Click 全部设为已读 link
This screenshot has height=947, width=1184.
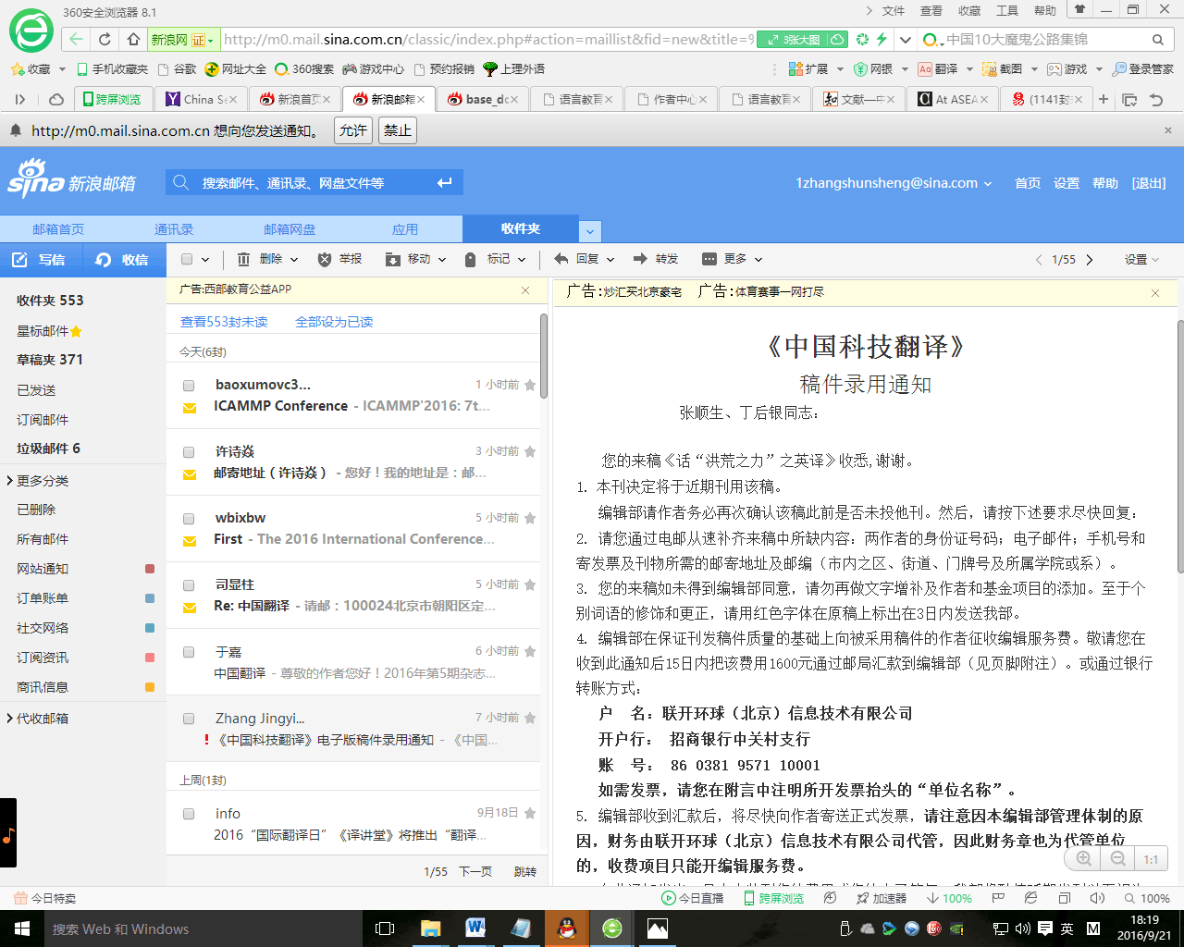334,322
